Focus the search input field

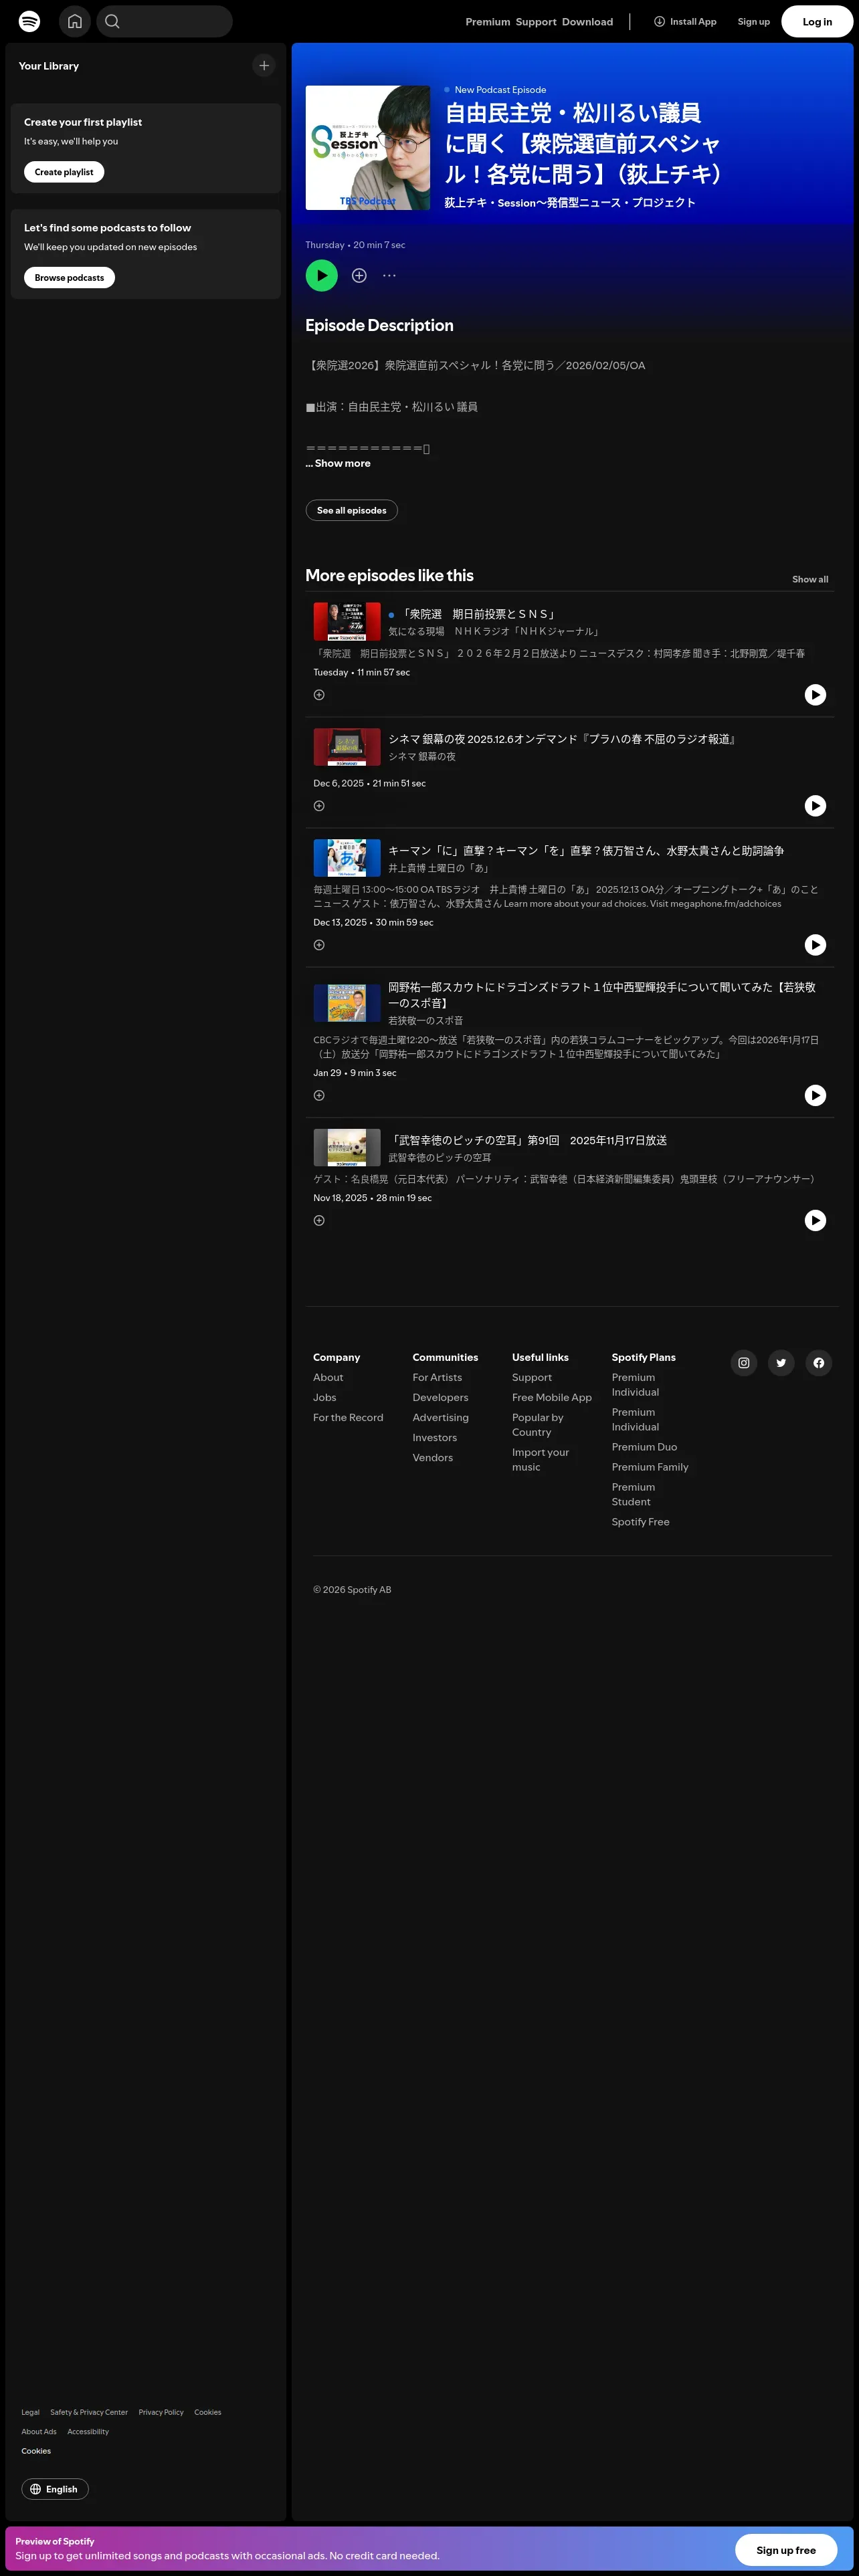pyautogui.click(x=165, y=21)
